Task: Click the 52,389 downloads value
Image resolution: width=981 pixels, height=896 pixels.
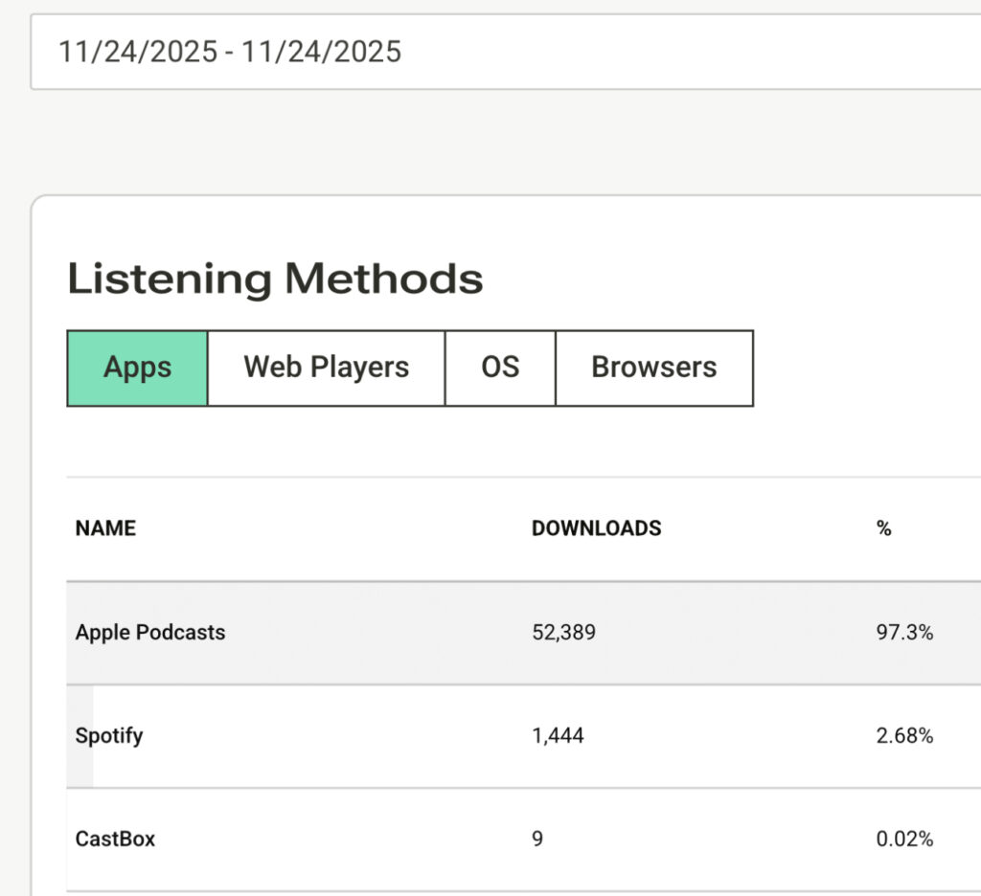Action: click(563, 632)
